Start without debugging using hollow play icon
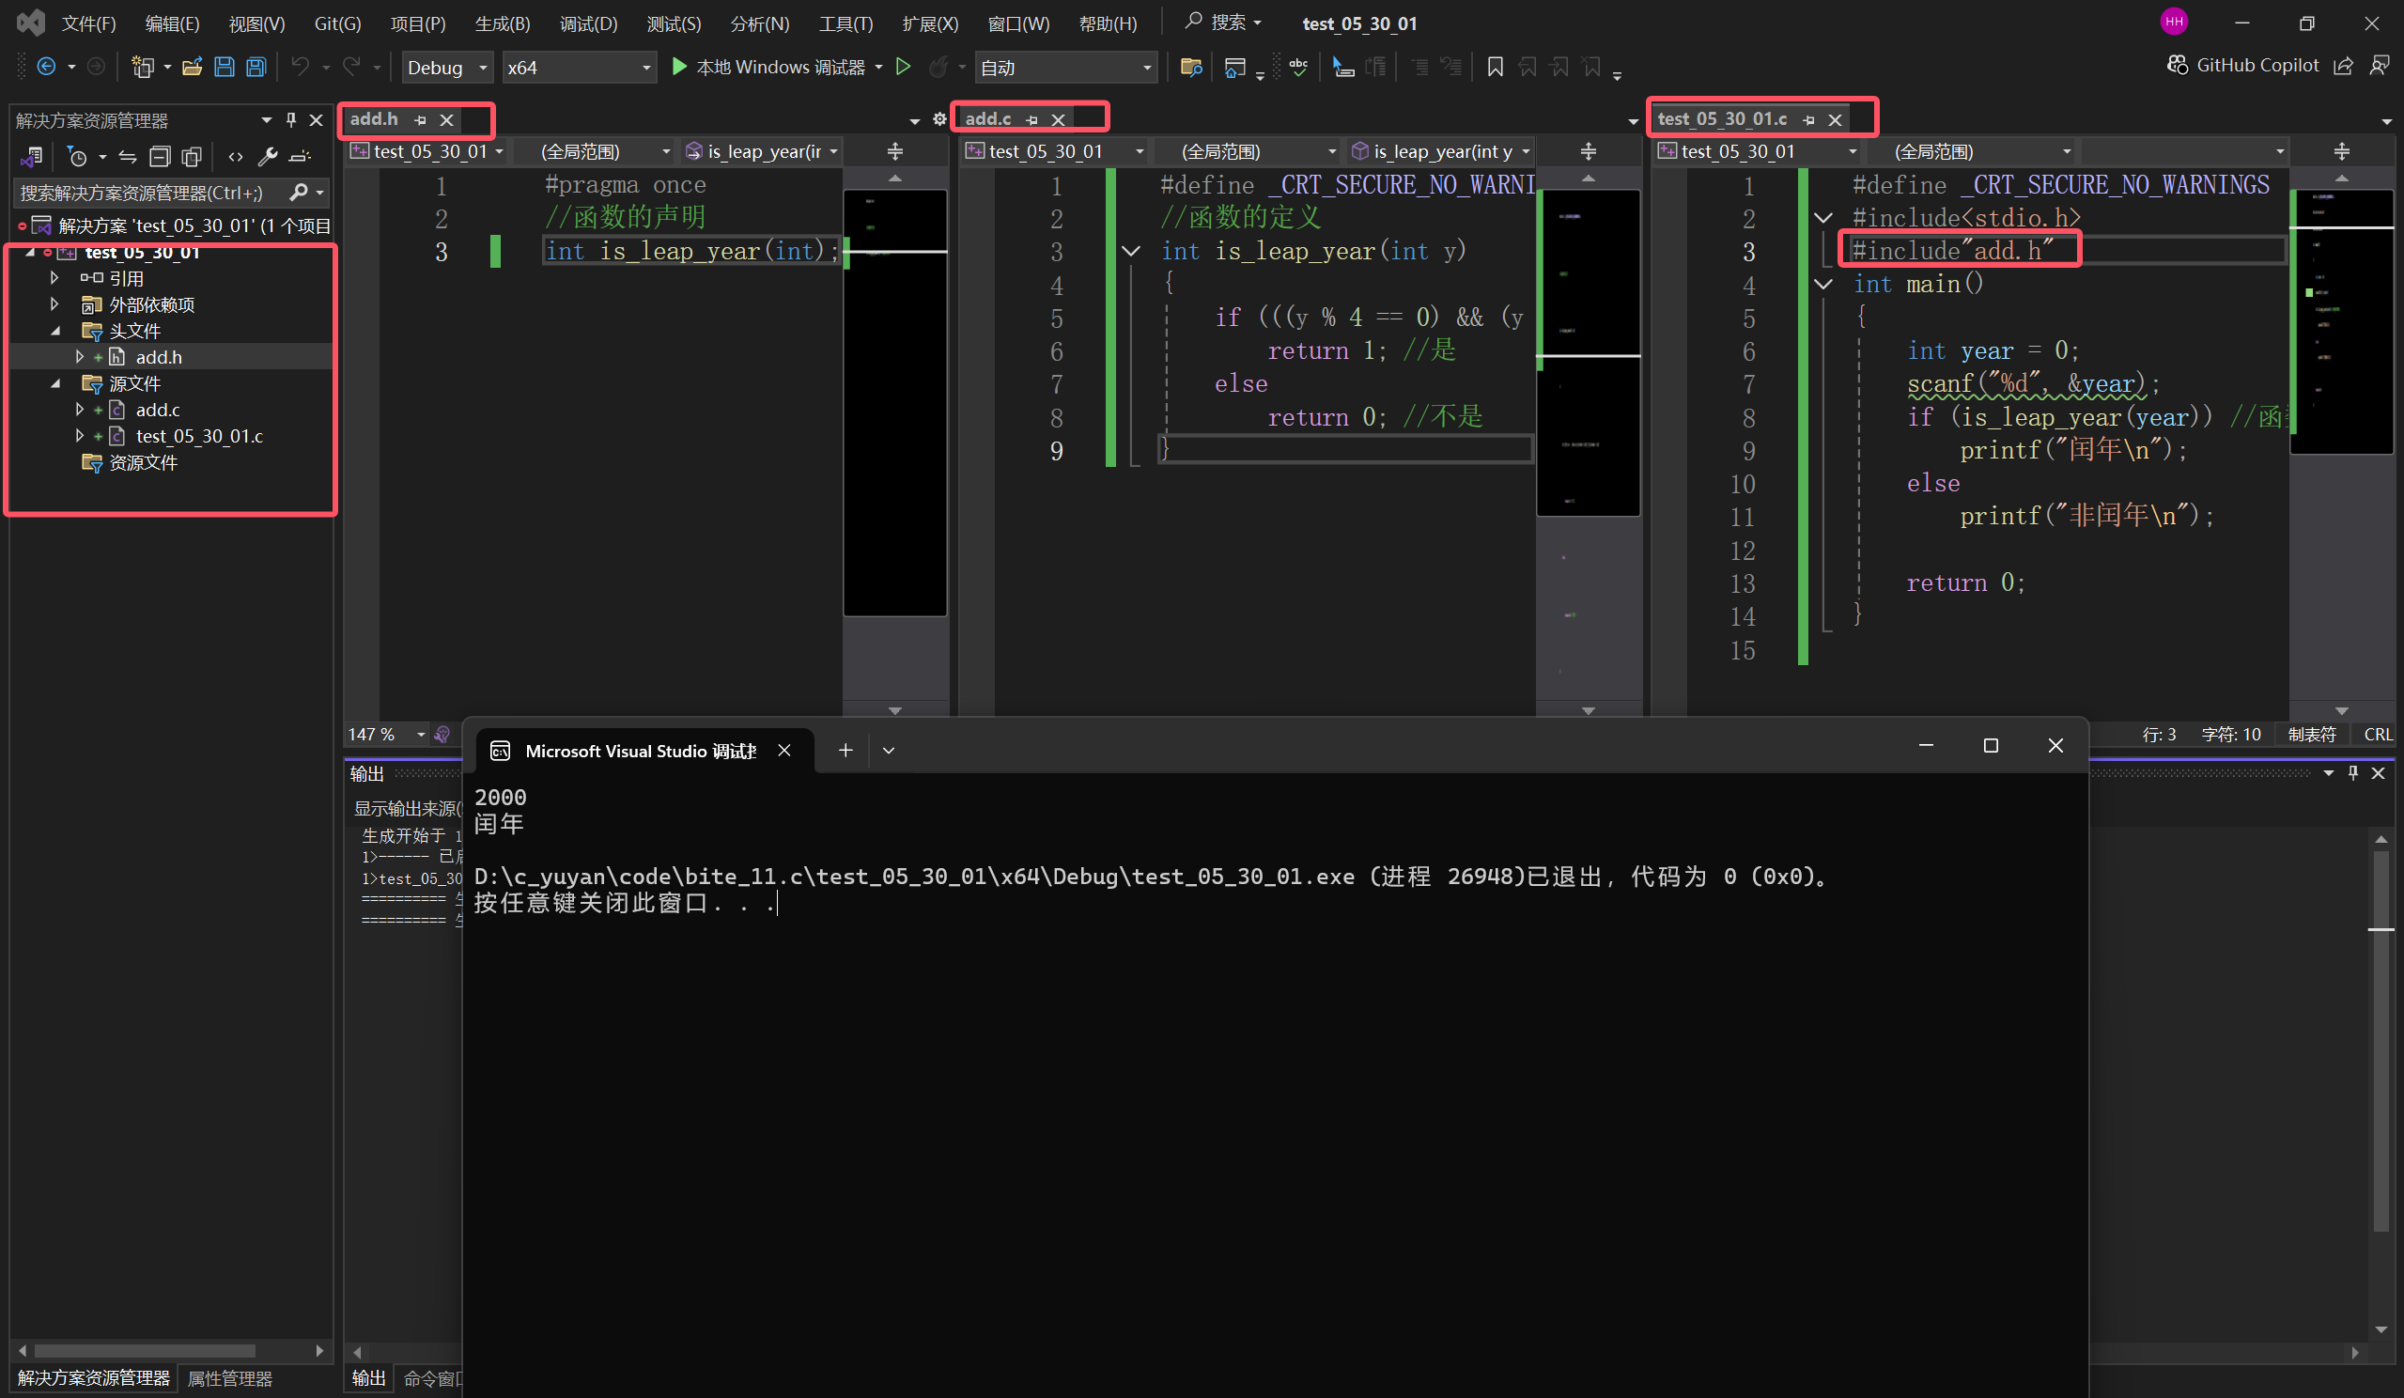 [x=903, y=67]
